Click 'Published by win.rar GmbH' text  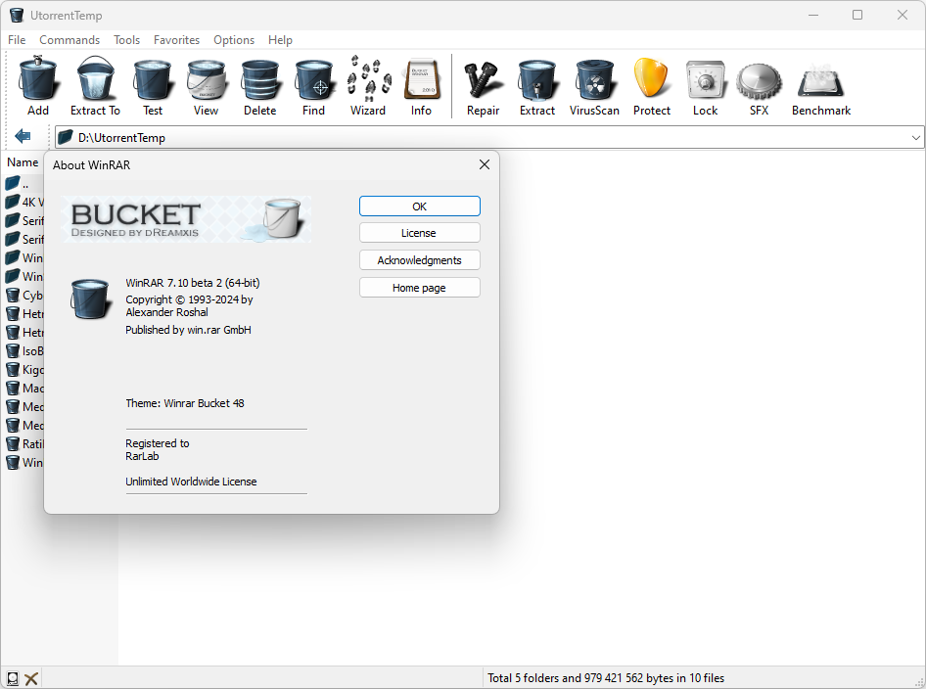click(x=188, y=330)
